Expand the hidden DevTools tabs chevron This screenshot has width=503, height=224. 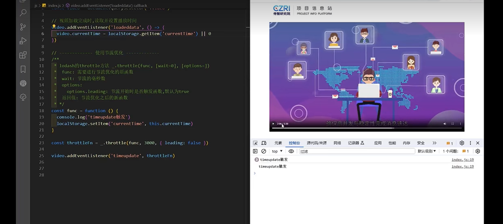click(434, 143)
